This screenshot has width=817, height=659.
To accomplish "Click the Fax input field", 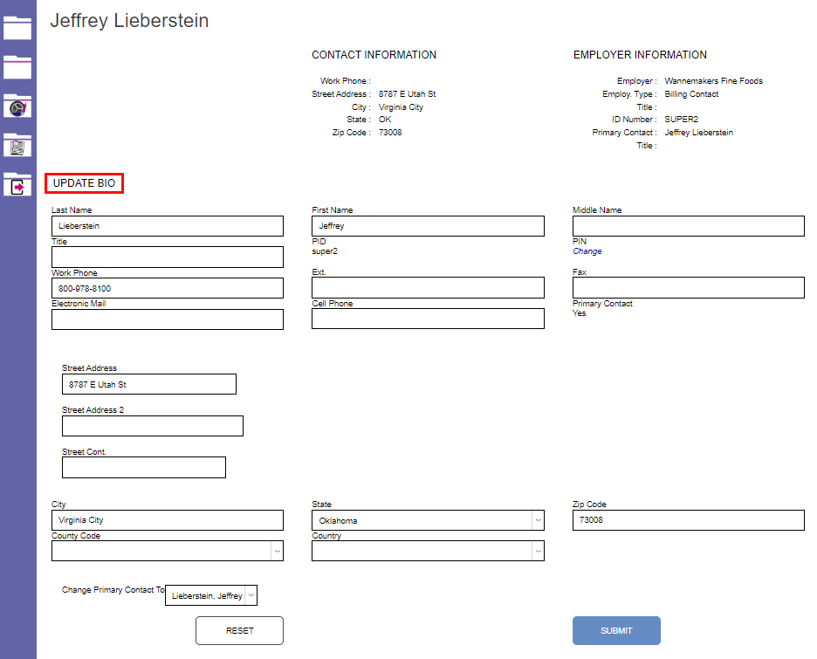I will (688, 287).
